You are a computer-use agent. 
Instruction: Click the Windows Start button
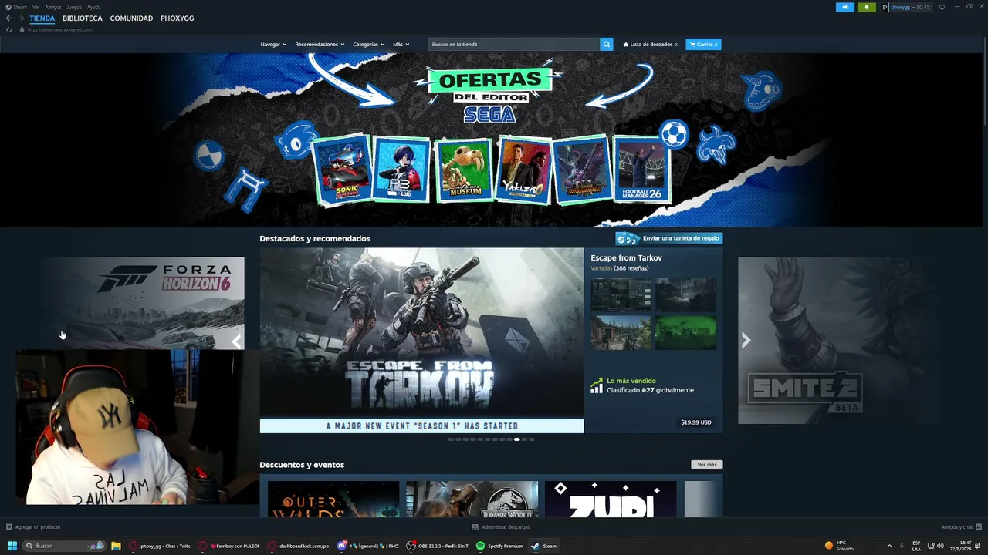[12, 546]
